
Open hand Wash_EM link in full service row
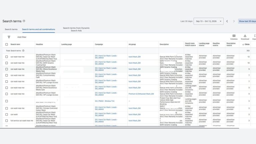point(134,121)
